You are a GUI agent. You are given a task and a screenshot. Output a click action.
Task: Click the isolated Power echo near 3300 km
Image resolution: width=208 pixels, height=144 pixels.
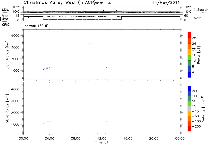point(90,43)
